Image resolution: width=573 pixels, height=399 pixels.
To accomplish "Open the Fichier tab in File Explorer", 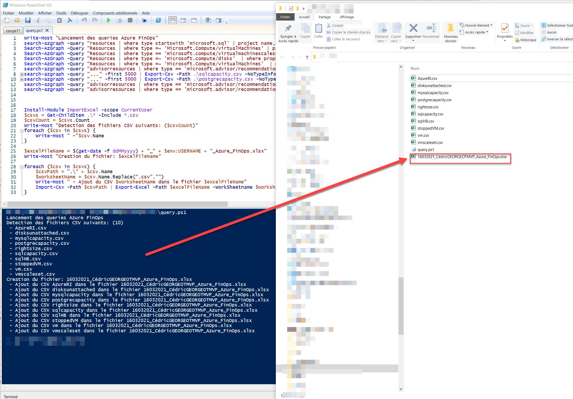I will 285,17.
